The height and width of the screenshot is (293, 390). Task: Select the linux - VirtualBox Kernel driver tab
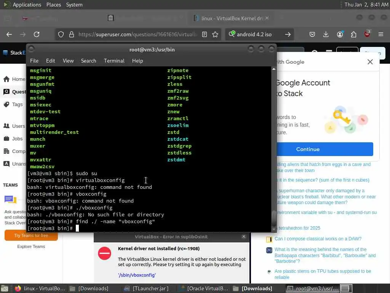[231, 18]
